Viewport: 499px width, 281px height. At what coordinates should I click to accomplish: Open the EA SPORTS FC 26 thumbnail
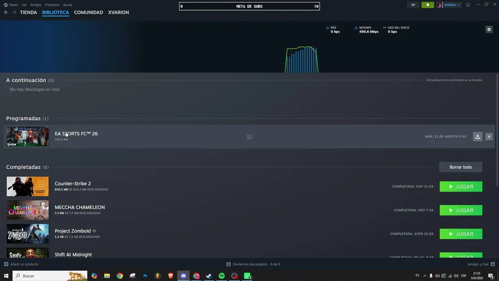28,137
